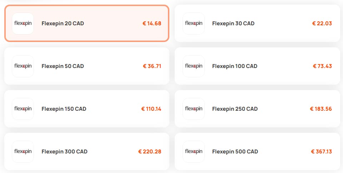343x173 pixels.
Task: Select the Flexepin 20 CAD voucher title
Action: pyautogui.click(x=63, y=23)
